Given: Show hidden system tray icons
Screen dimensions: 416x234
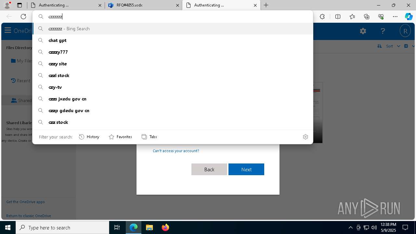Looking at the screenshot, I should click(350, 227).
